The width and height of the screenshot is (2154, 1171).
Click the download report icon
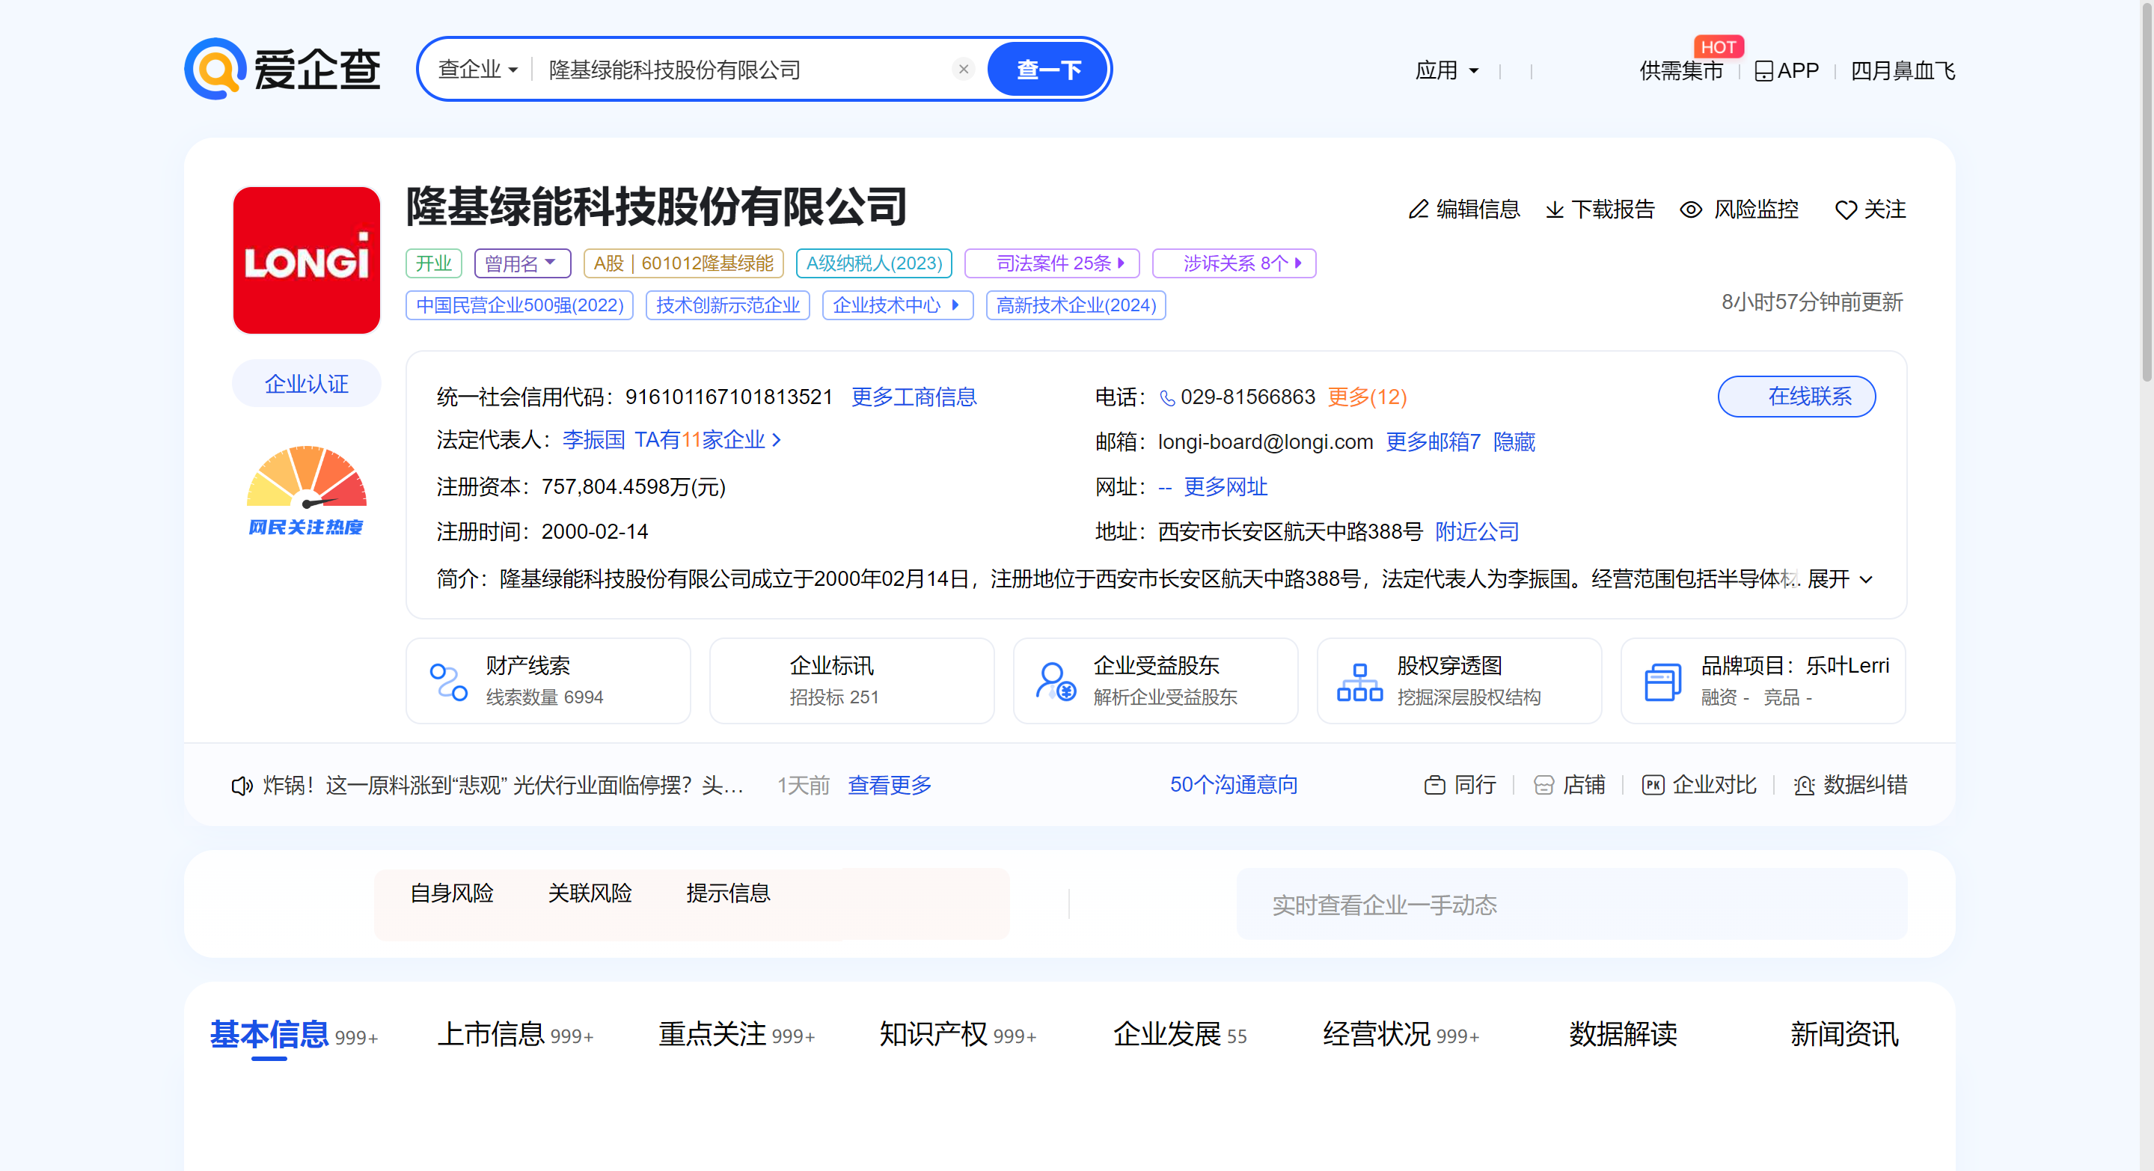click(1555, 209)
